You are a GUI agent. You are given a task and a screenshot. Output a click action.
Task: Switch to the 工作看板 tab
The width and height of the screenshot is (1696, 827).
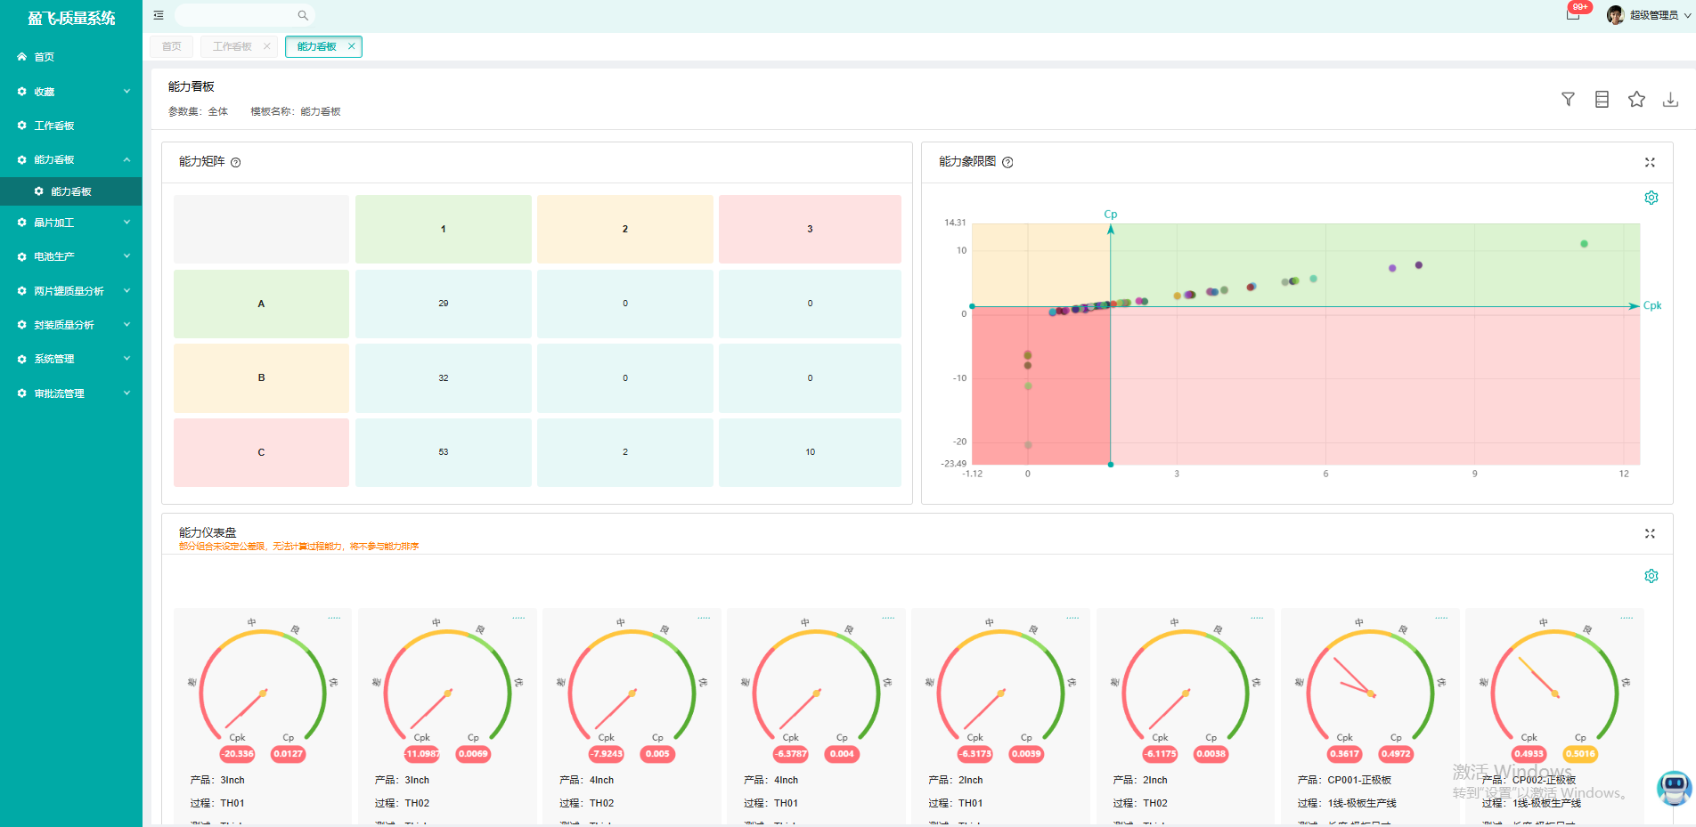(232, 46)
